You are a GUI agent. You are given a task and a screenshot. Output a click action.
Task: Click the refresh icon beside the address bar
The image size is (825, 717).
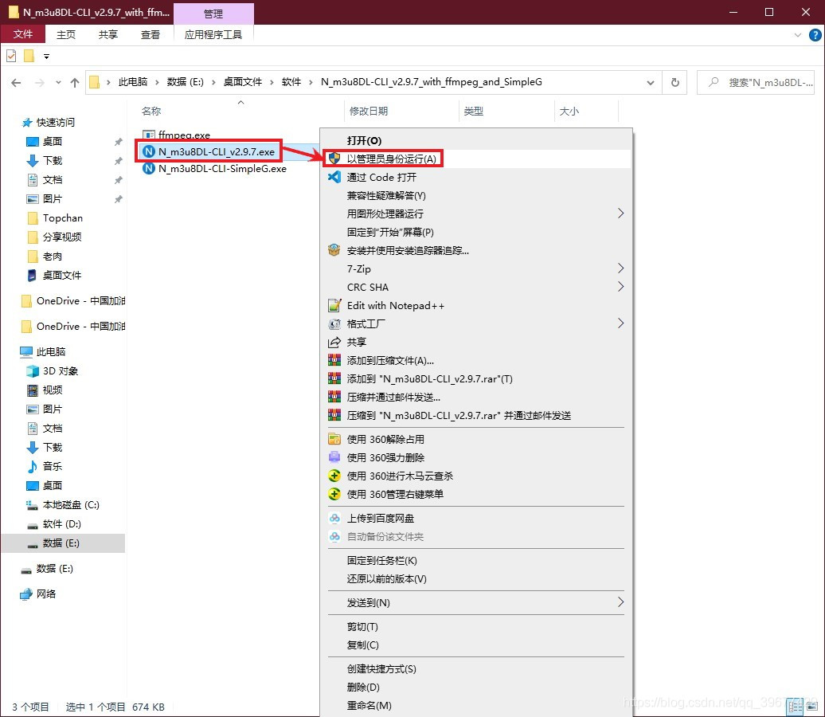(x=674, y=82)
